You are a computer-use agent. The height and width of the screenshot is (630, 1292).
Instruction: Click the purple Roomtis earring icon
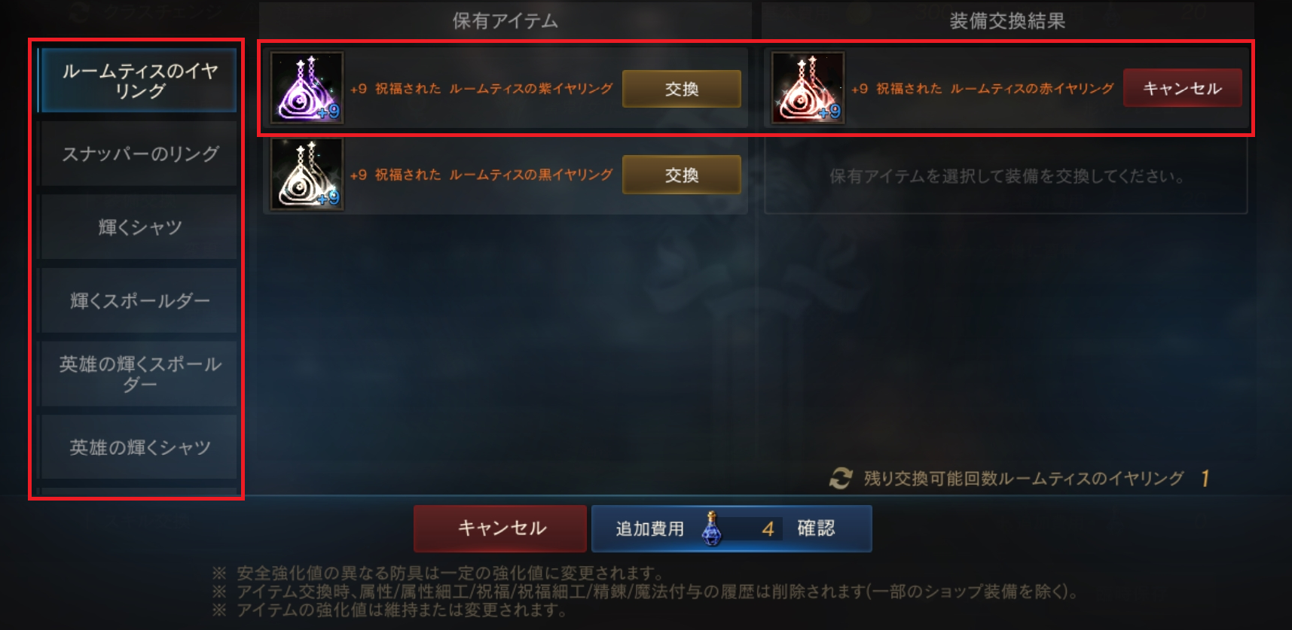[307, 87]
